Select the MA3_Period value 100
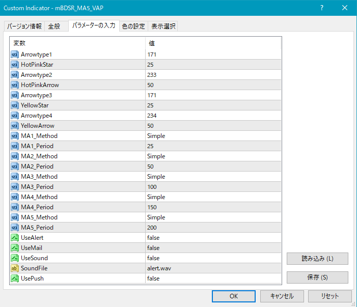 pyautogui.click(x=152, y=187)
